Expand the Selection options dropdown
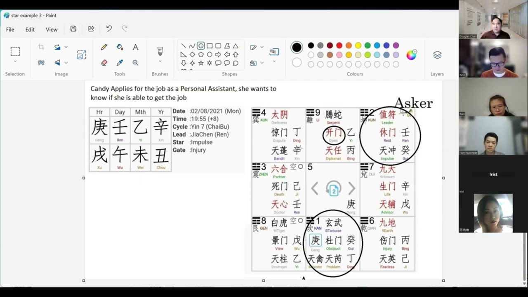Image resolution: width=528 pixels, height=297 pixels. pyautogui.click(x=15, y=62)
